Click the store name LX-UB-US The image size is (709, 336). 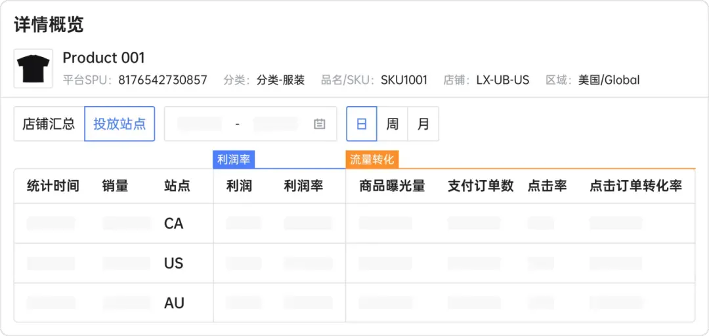point(503,81)
